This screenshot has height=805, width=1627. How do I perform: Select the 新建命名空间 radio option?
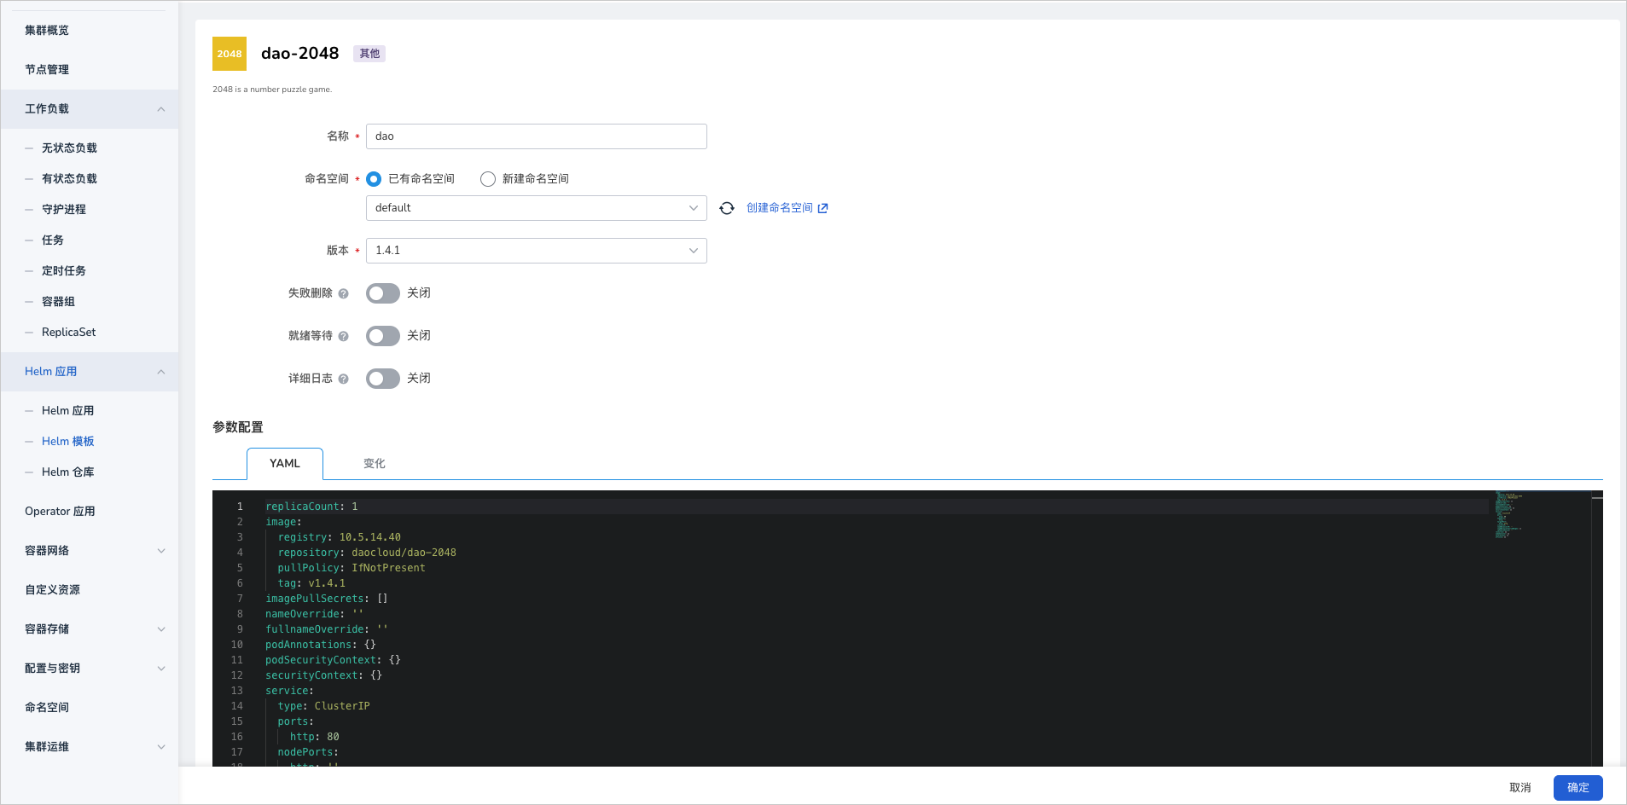click(488, 179)
